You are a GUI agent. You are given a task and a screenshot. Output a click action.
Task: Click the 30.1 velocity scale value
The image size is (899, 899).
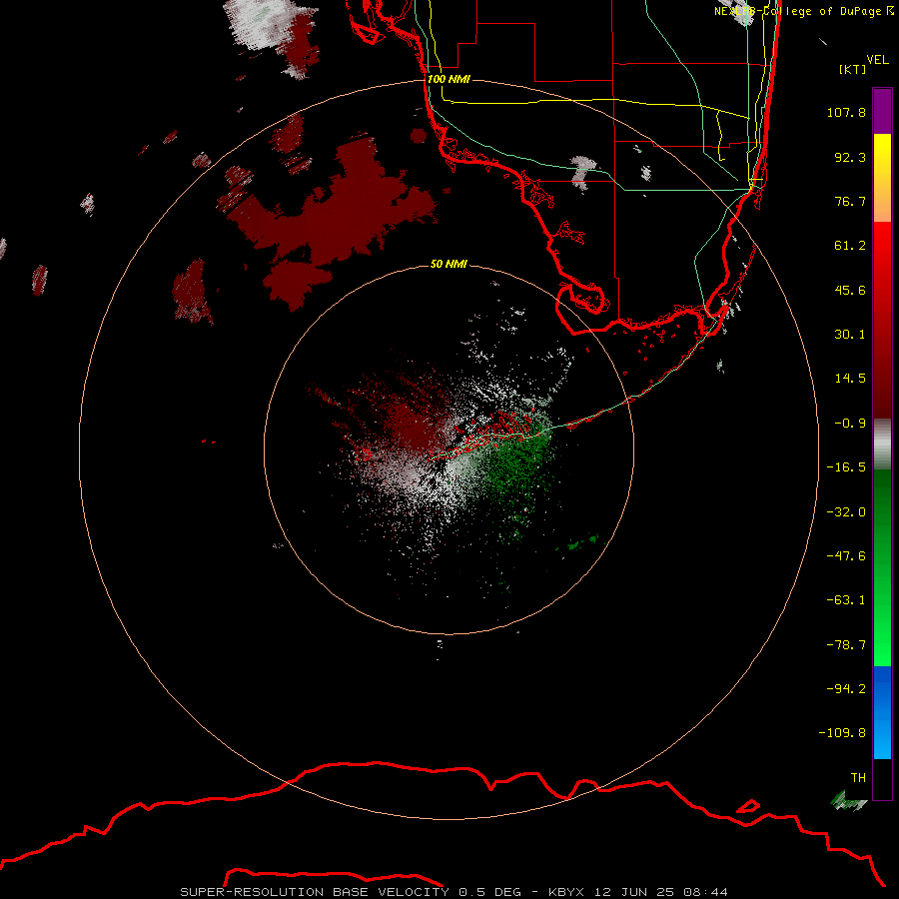(850, 335)
